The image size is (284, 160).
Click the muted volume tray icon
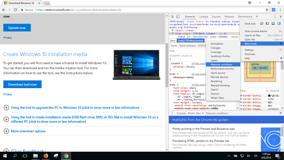[249, 156]
